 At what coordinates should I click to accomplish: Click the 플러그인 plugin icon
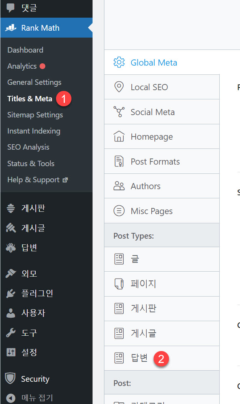coord(11,293)
